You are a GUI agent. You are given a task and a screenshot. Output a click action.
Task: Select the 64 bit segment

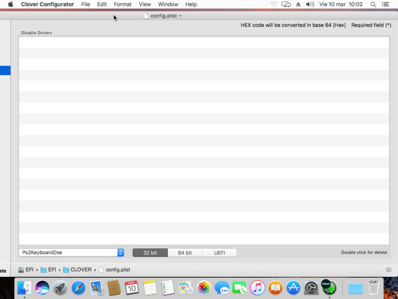[x=185, y=253]
